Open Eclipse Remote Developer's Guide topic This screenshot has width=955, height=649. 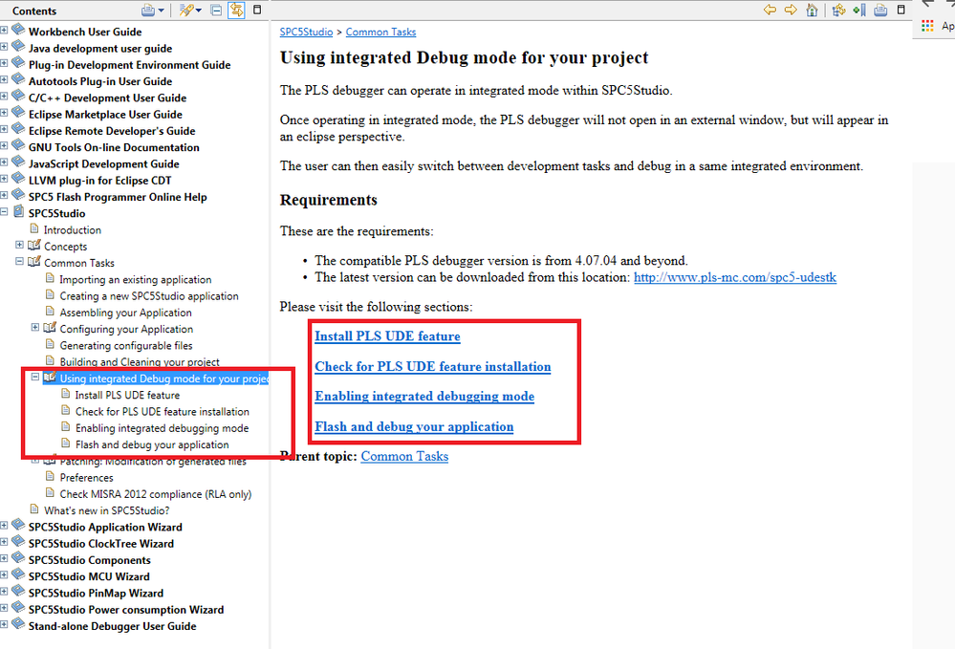click(x=112, y=131)
